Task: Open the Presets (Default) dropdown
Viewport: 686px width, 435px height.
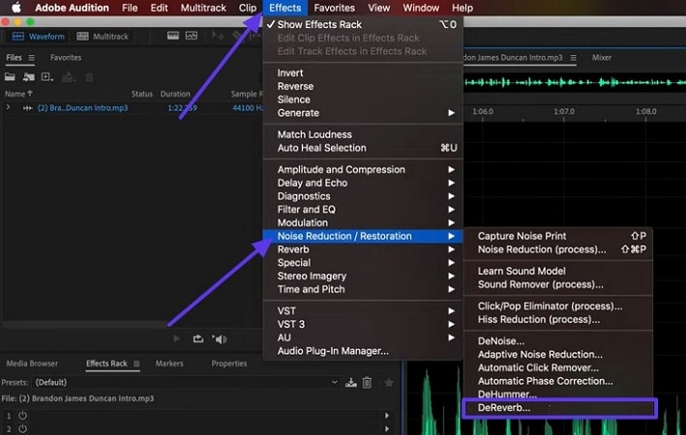Action: pyautogui.click(x=186, y=382)
